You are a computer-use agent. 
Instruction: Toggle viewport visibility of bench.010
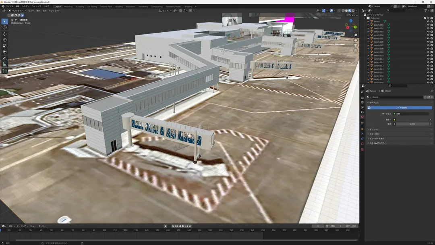point(428,56)
